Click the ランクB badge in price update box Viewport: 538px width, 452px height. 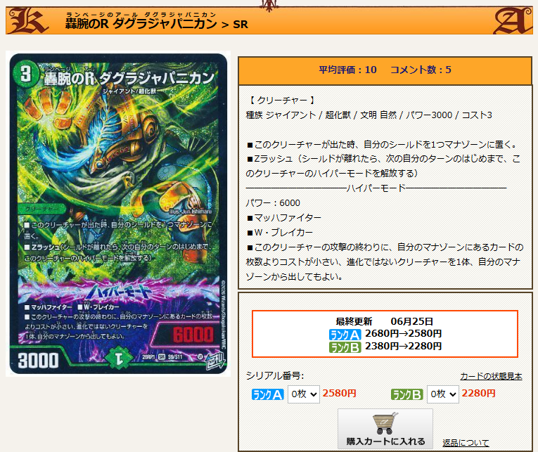[345, 347]
